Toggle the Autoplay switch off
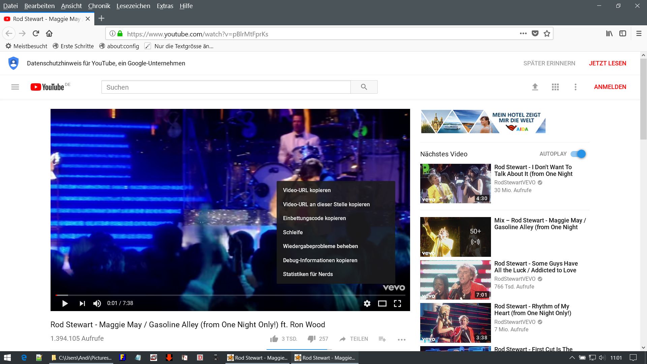Screen dimensions: 647x364 click(x=578, y=154)
